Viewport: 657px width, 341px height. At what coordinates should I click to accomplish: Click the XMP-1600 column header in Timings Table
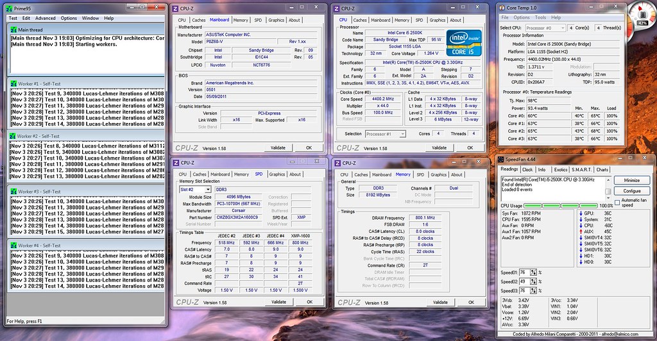click(300, 236)
